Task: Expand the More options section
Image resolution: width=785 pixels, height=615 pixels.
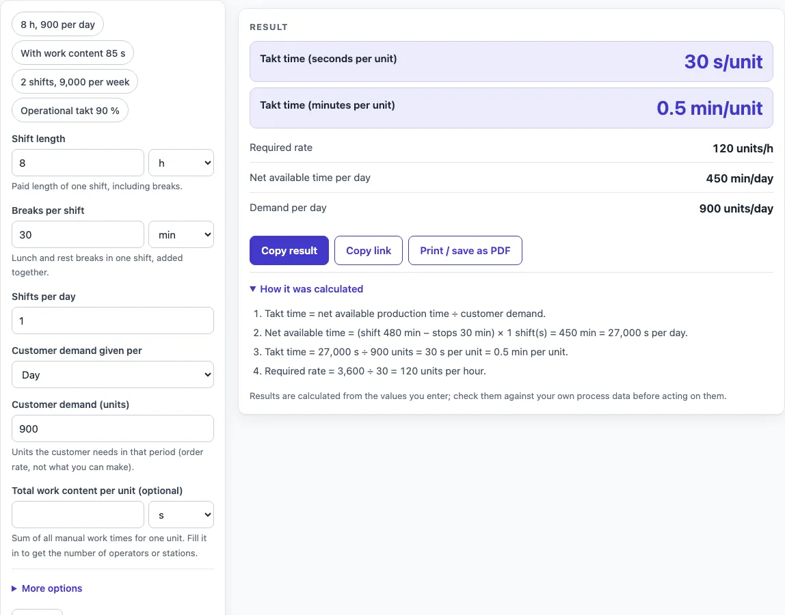Action: [47, 588]
